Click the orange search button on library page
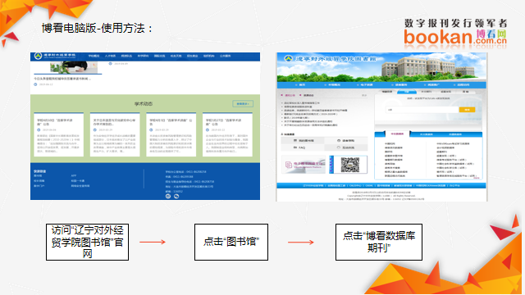This screenshot has height=295, width=525. pos(467,110)
